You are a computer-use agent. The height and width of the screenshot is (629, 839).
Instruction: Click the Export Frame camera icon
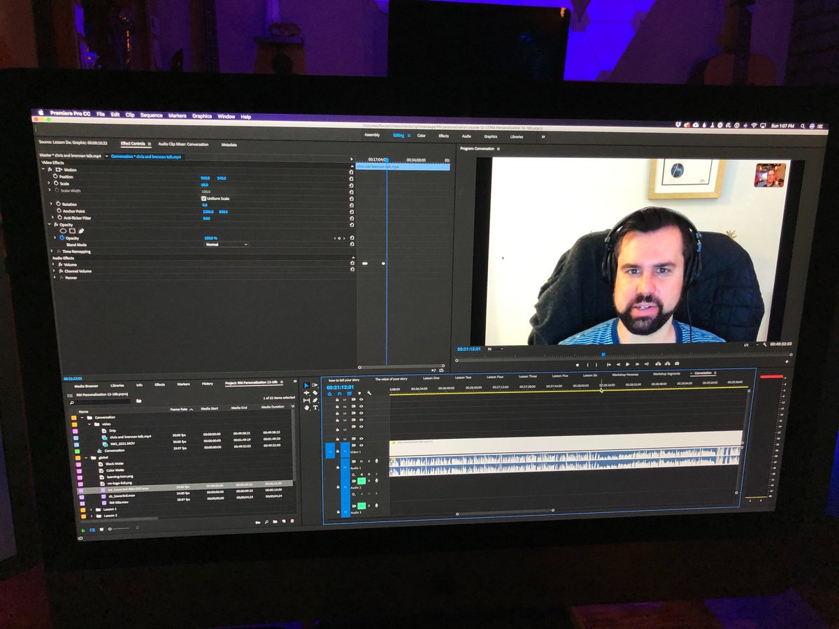tap(677, 364)
